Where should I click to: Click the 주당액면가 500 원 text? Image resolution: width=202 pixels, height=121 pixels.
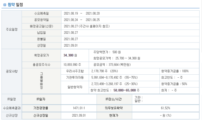tap(107, 52)
